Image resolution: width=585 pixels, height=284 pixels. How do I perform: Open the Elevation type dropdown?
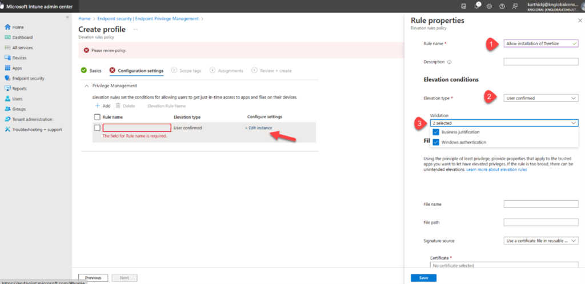541,98
